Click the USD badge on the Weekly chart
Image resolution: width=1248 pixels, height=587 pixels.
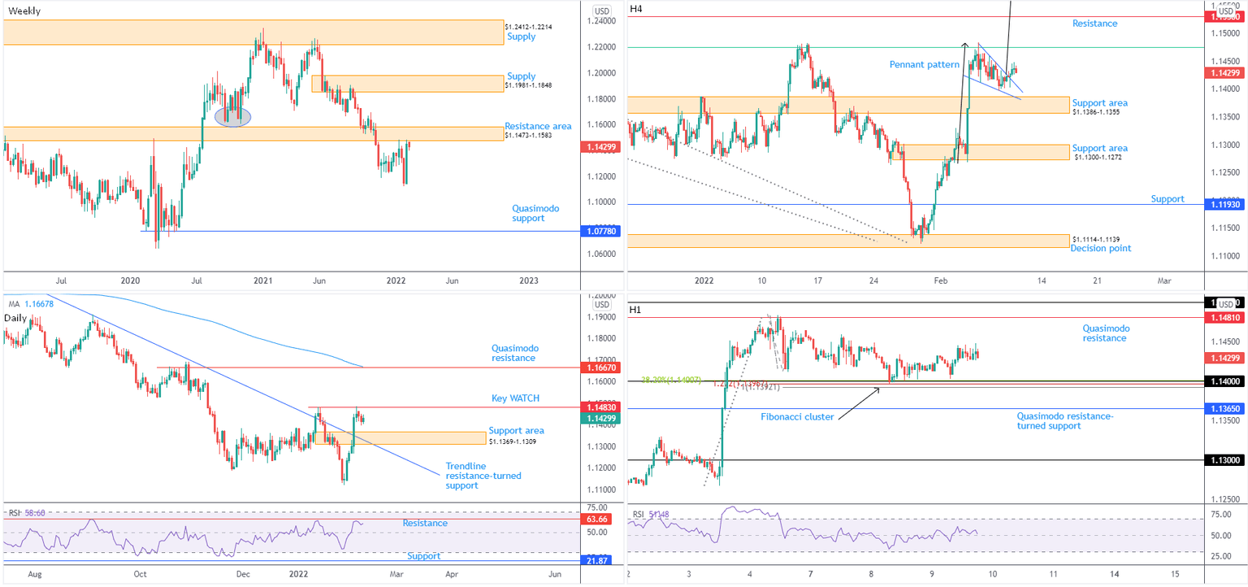pos(602,11)
